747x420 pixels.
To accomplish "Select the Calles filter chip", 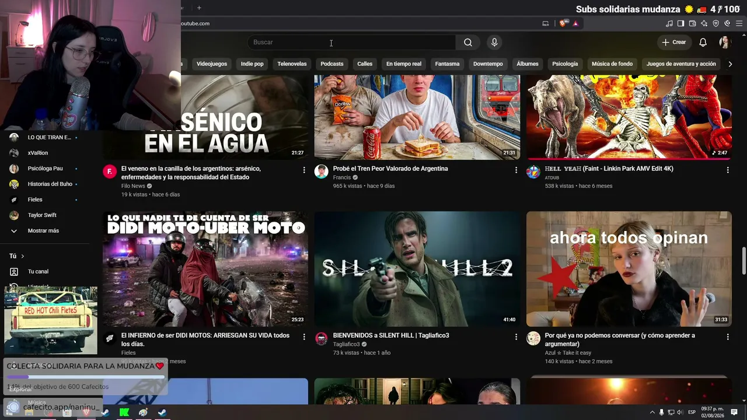I will pos(365,64).
